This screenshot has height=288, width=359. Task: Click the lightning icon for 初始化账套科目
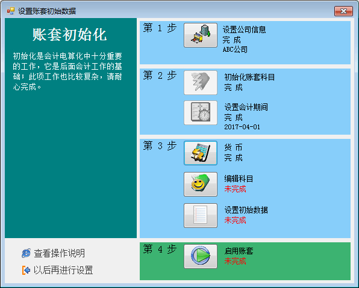tap(201, 82)
